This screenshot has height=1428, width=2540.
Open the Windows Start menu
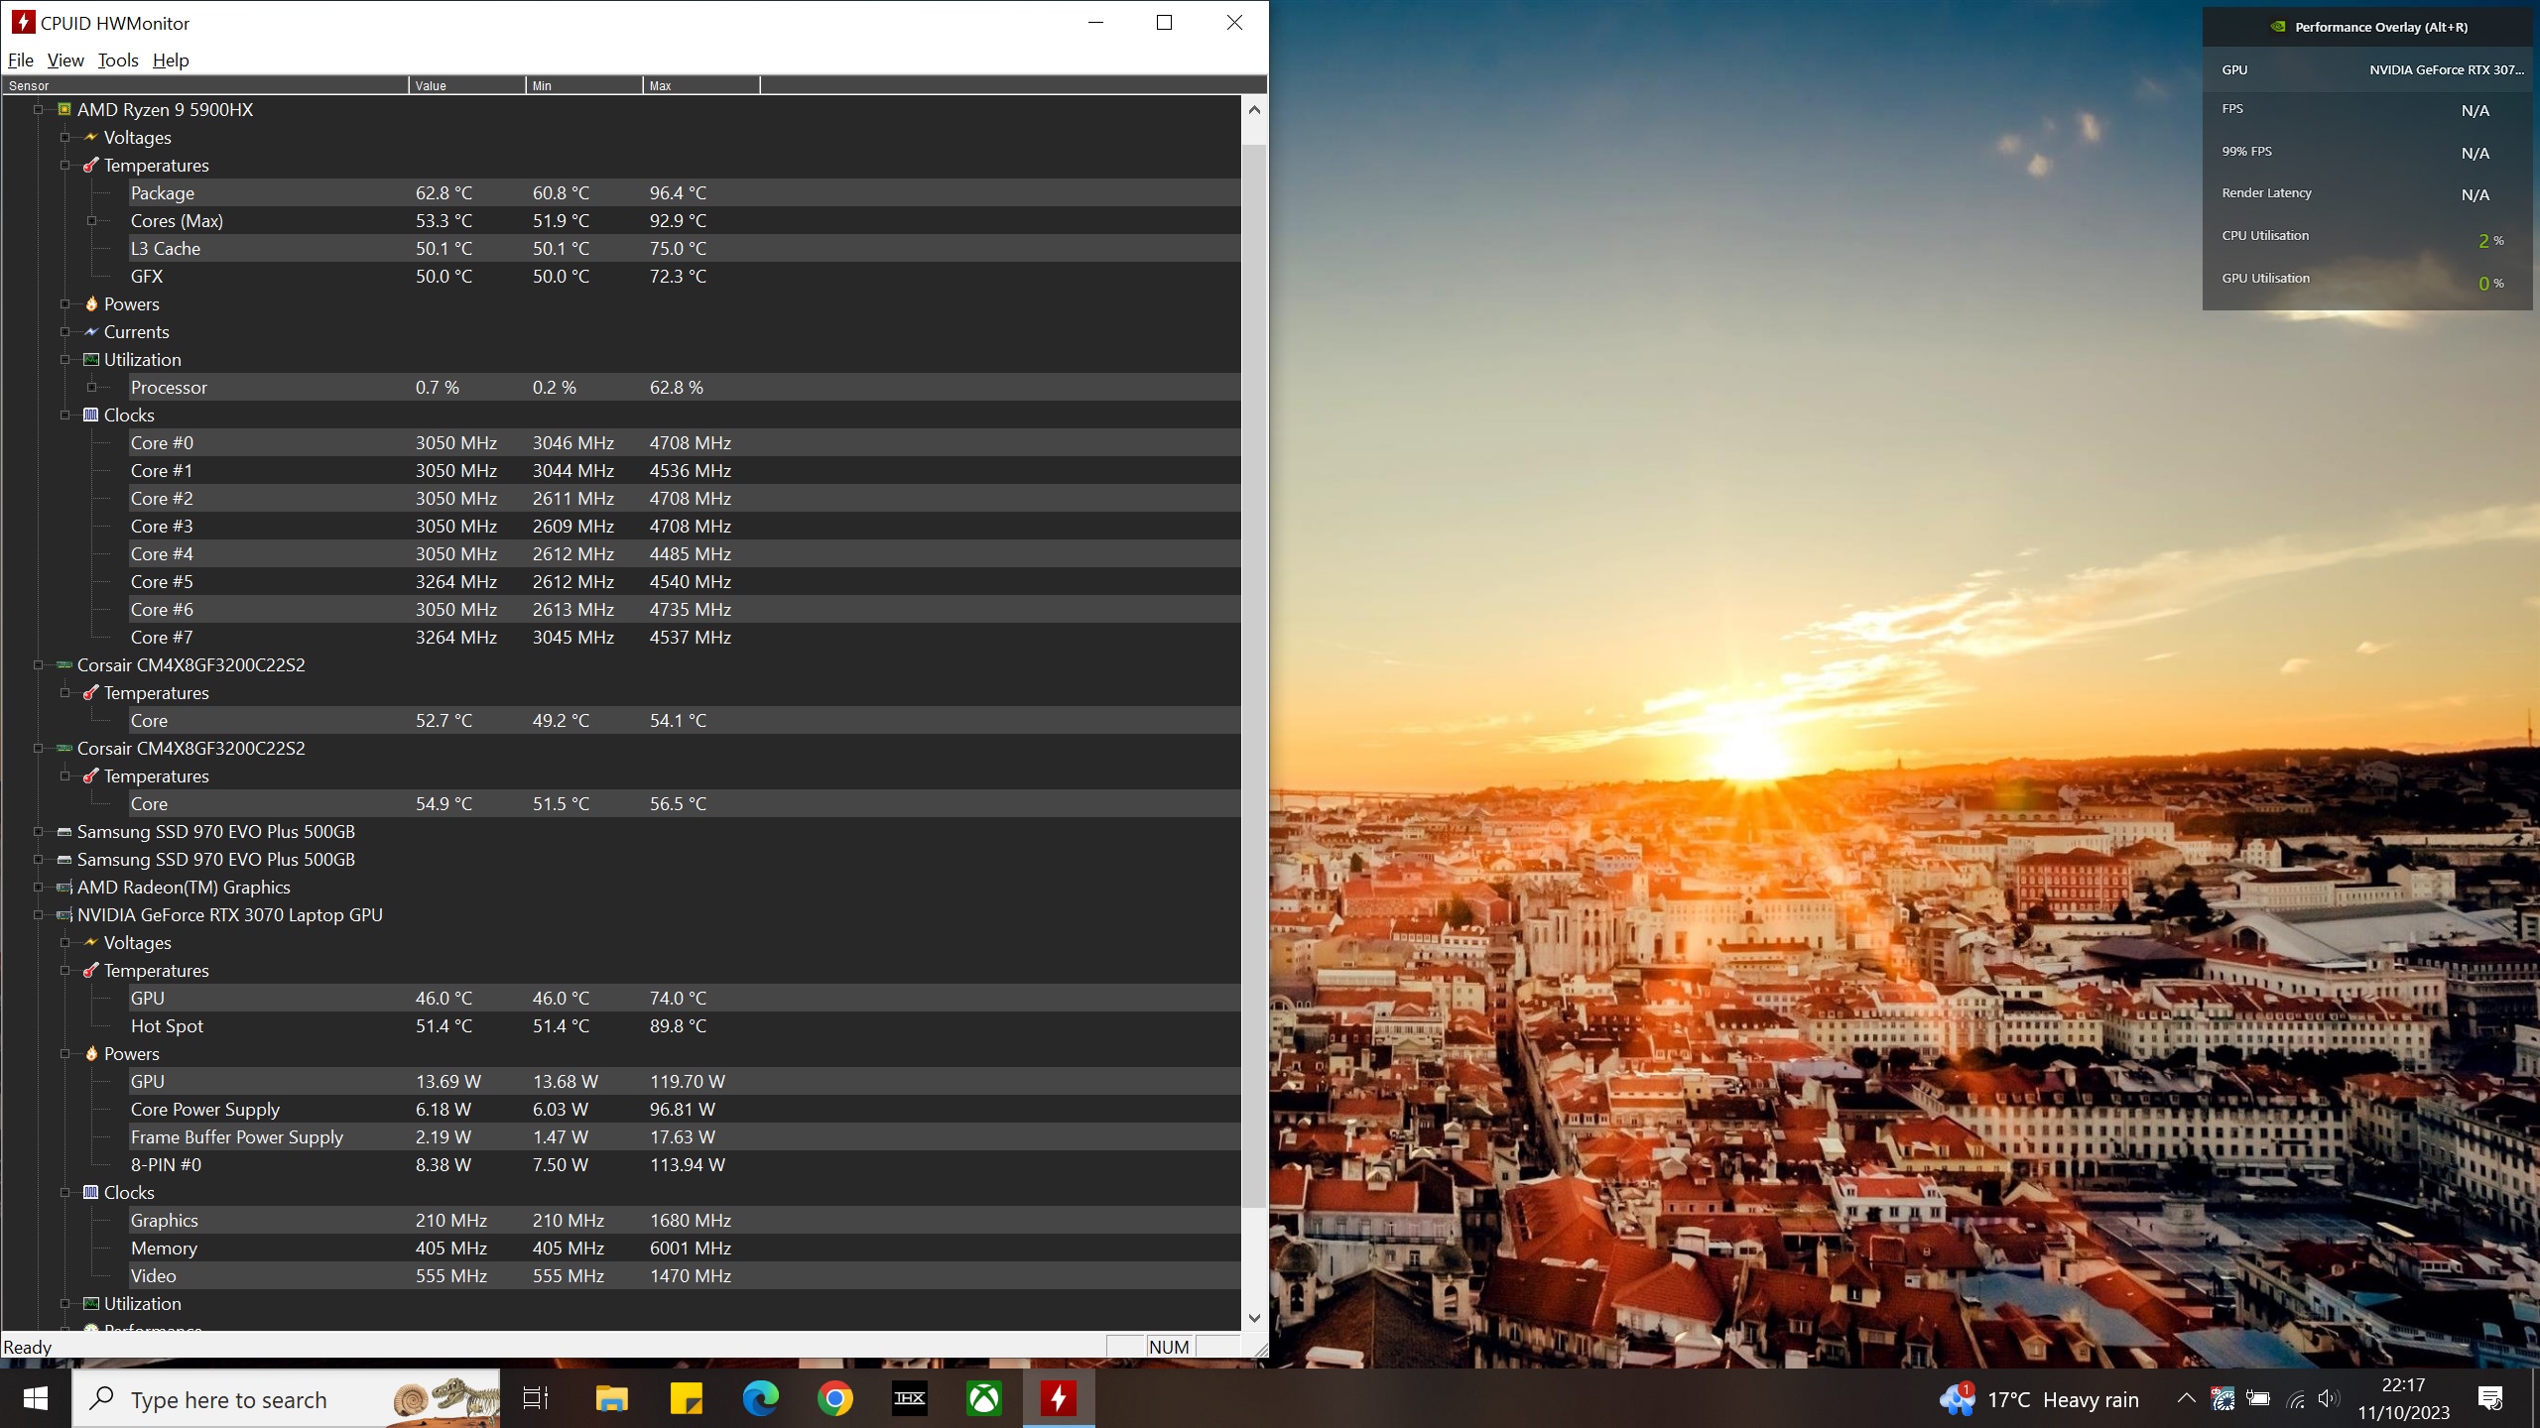[36, 1399]
